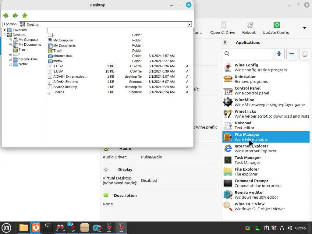The image size is (312, 234).
Task: Expand firefox in the tree
Action: pos(10,64)
